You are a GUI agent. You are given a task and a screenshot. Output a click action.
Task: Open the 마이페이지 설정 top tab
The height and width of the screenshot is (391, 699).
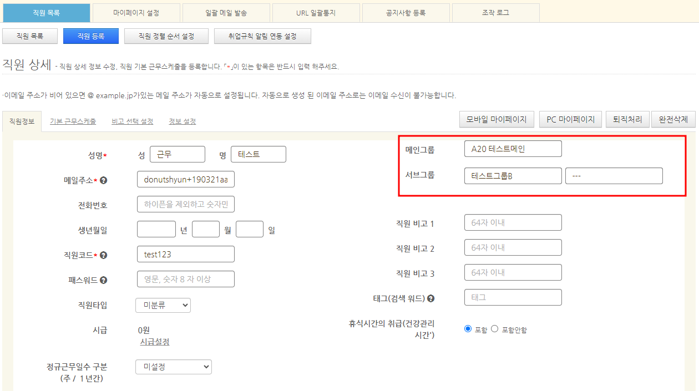pyautogui.click(x=136, y=12)
